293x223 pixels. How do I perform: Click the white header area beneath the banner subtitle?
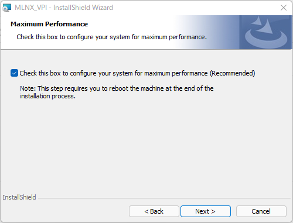pos(88,45)
